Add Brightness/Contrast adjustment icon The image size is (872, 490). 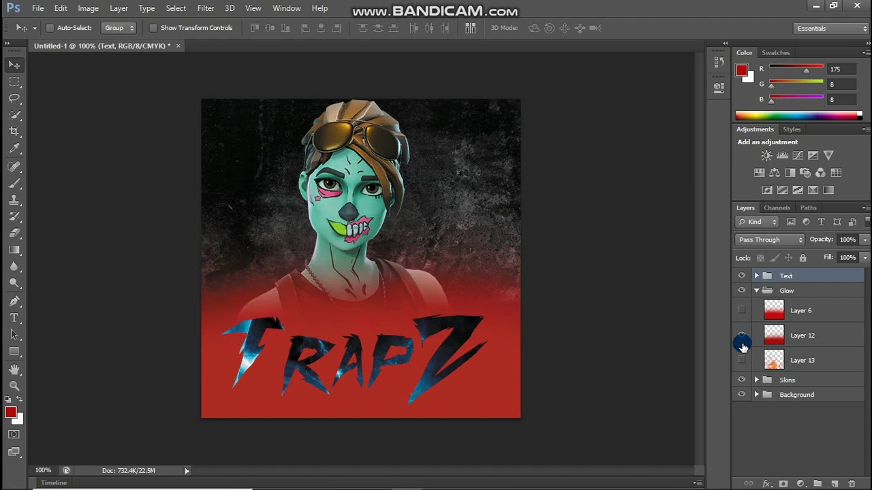click(766, 156)
